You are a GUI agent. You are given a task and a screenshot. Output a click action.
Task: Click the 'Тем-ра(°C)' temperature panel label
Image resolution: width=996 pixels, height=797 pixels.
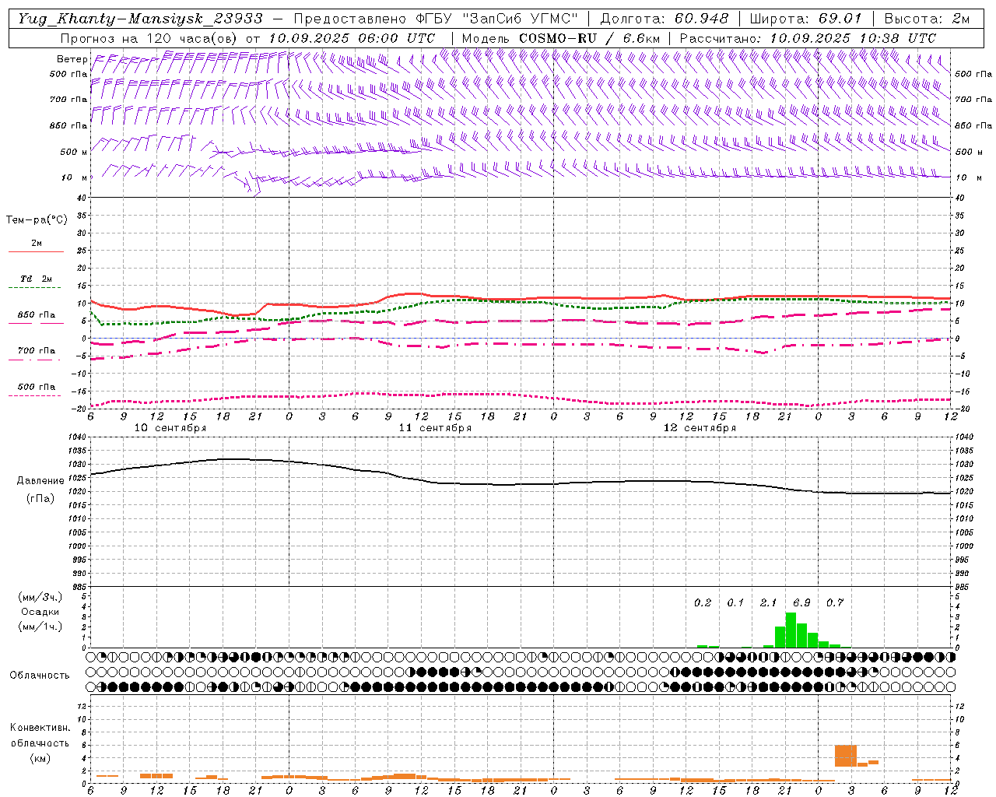(x=37, y=219)
